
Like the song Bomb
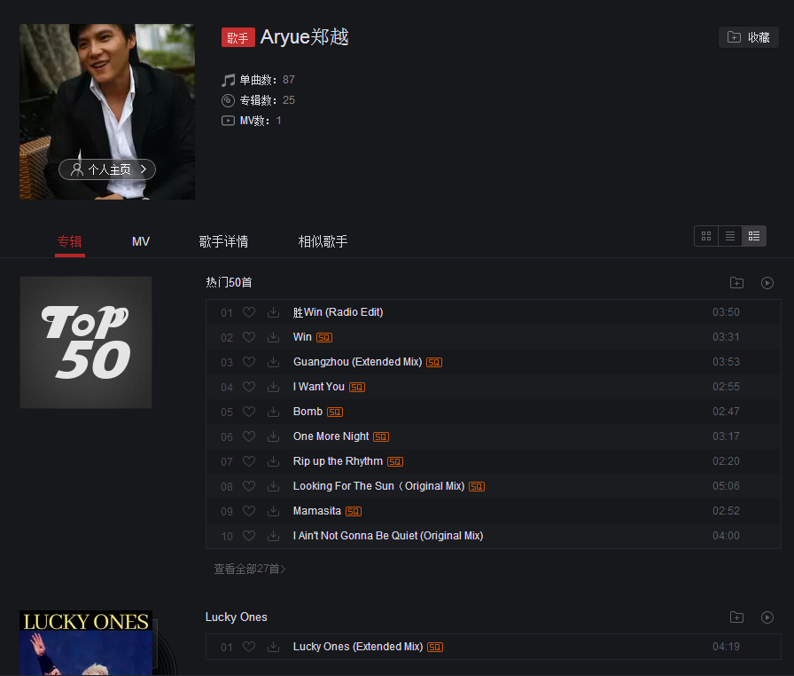point(249,412)
